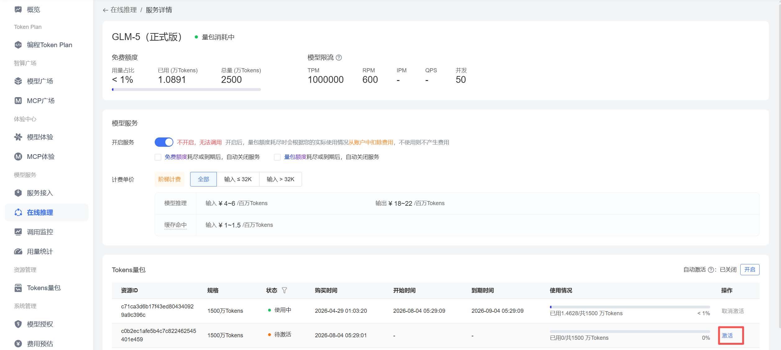Click the 模型体验 sparkle icon

[x=18, y=137]
